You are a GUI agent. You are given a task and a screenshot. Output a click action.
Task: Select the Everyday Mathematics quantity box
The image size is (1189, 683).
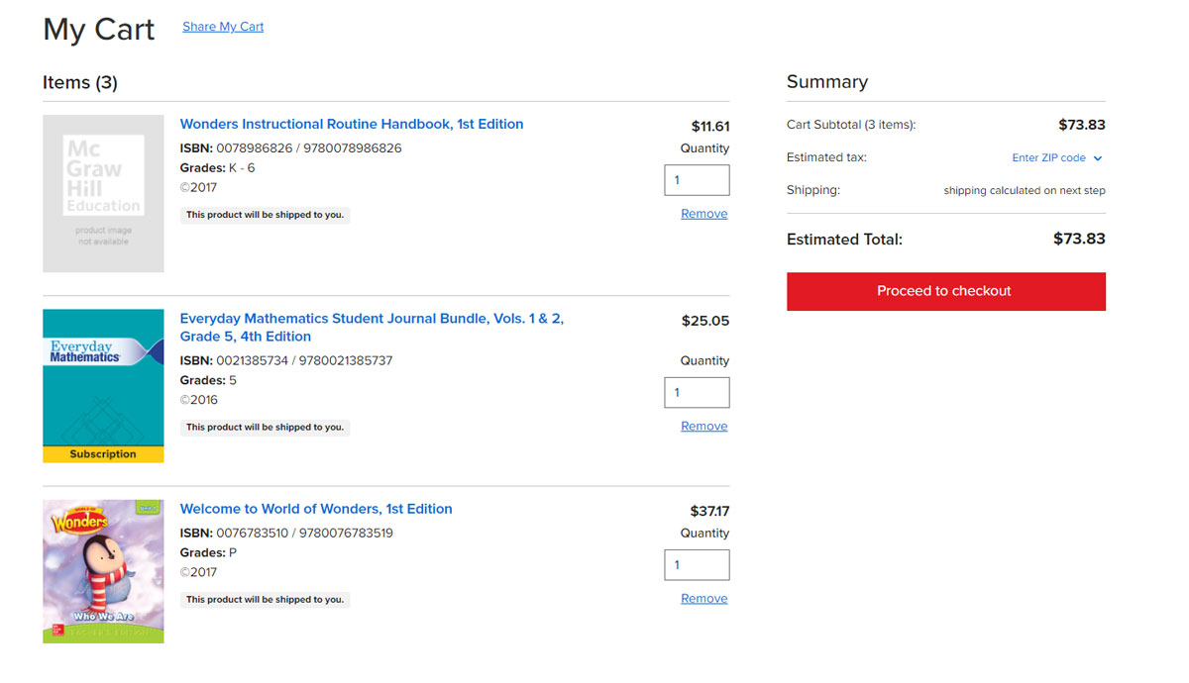[697, 392]
